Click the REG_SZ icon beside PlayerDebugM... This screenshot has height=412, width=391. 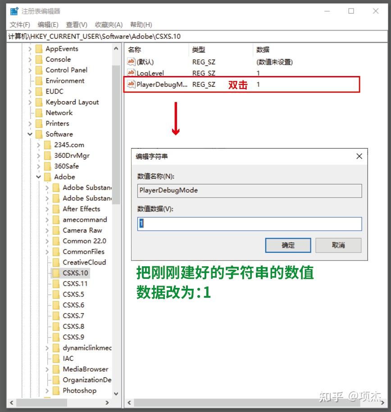click(x=131, y=84)
